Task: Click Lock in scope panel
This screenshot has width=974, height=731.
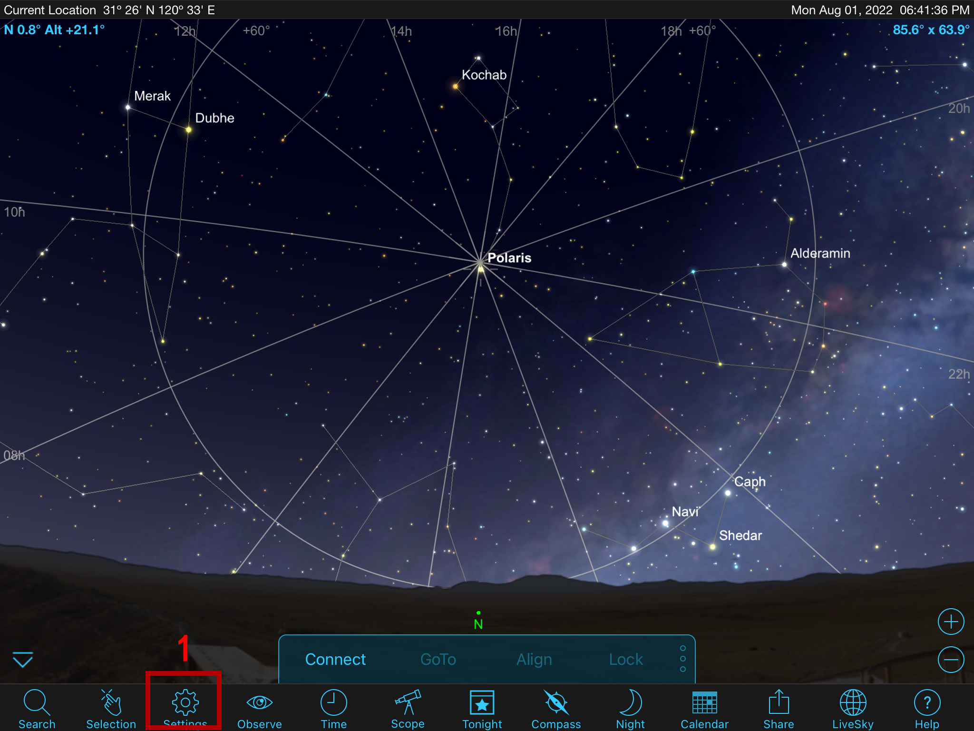Action: coord(626,659)
